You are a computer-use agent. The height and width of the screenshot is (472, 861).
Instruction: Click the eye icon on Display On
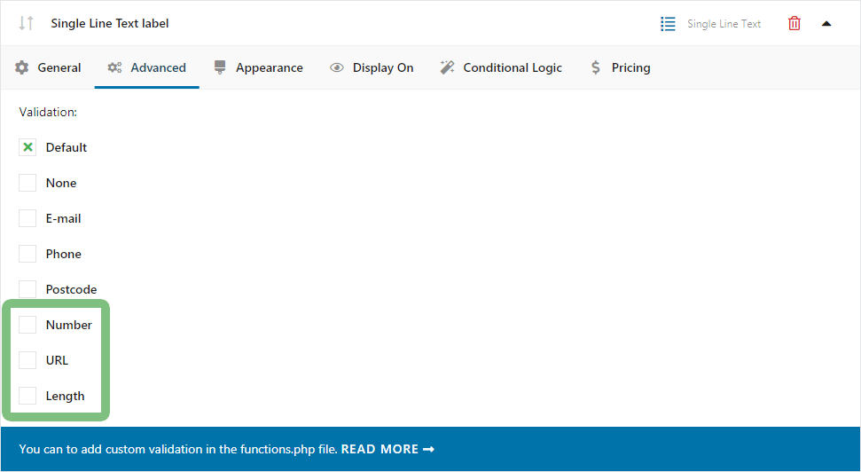(x=337, y=67)
